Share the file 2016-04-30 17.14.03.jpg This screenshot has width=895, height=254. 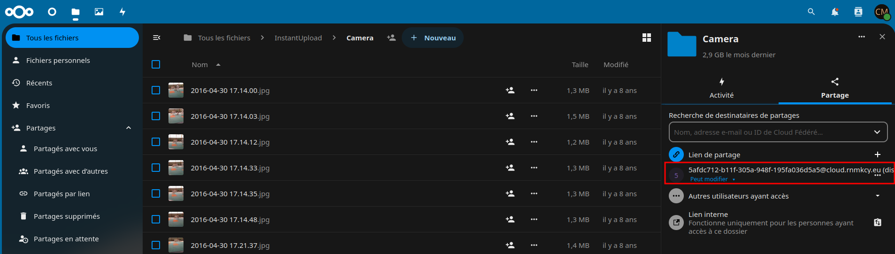[510, 116]
